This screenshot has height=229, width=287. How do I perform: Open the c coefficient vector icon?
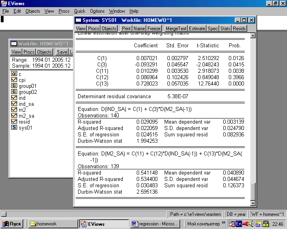pos(14,74)
